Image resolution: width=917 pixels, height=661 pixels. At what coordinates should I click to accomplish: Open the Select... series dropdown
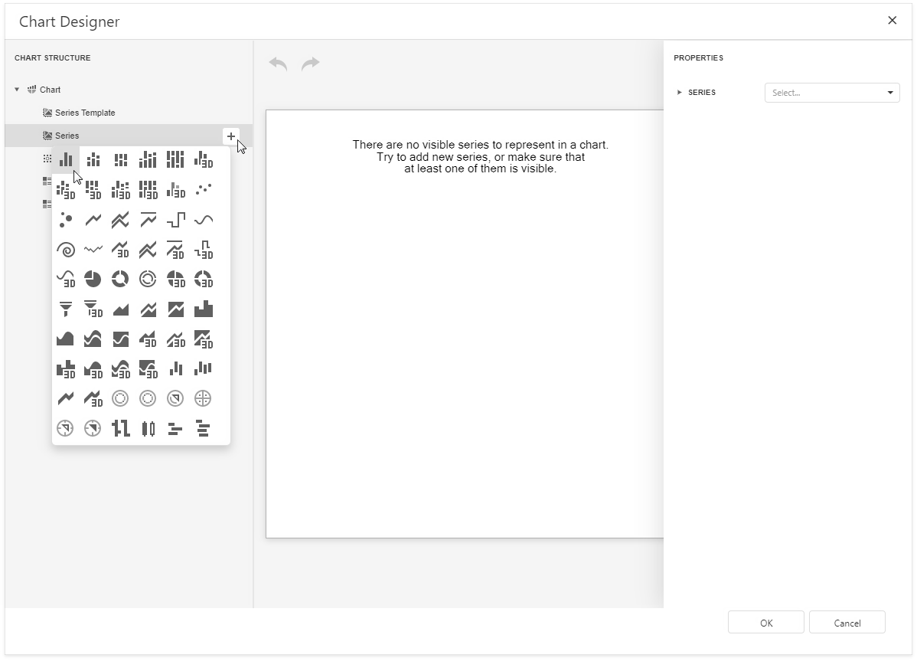coord(832,93)
